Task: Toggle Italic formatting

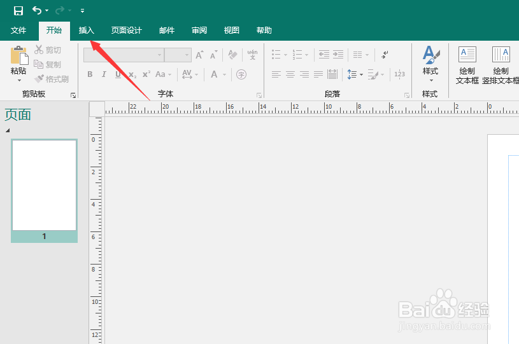Action: [104, 74]
